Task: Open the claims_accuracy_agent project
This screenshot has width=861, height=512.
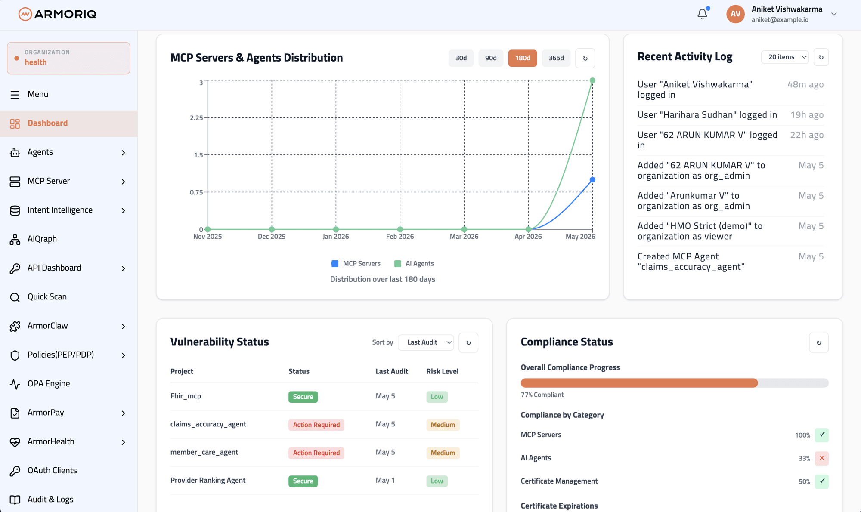Action: (208, 424)
